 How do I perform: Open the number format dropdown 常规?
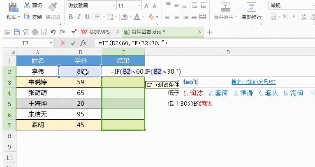point(292,6)
